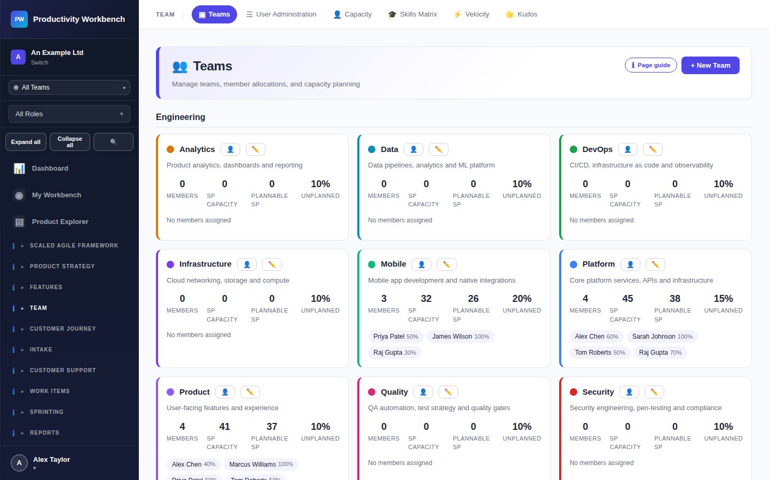Click Sarah Johnson 100% member chip
Viewport: 769px width, 480px height.
[662, 337]
